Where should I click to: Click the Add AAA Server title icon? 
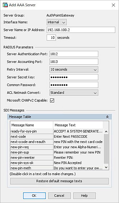[x=5, y=5]
